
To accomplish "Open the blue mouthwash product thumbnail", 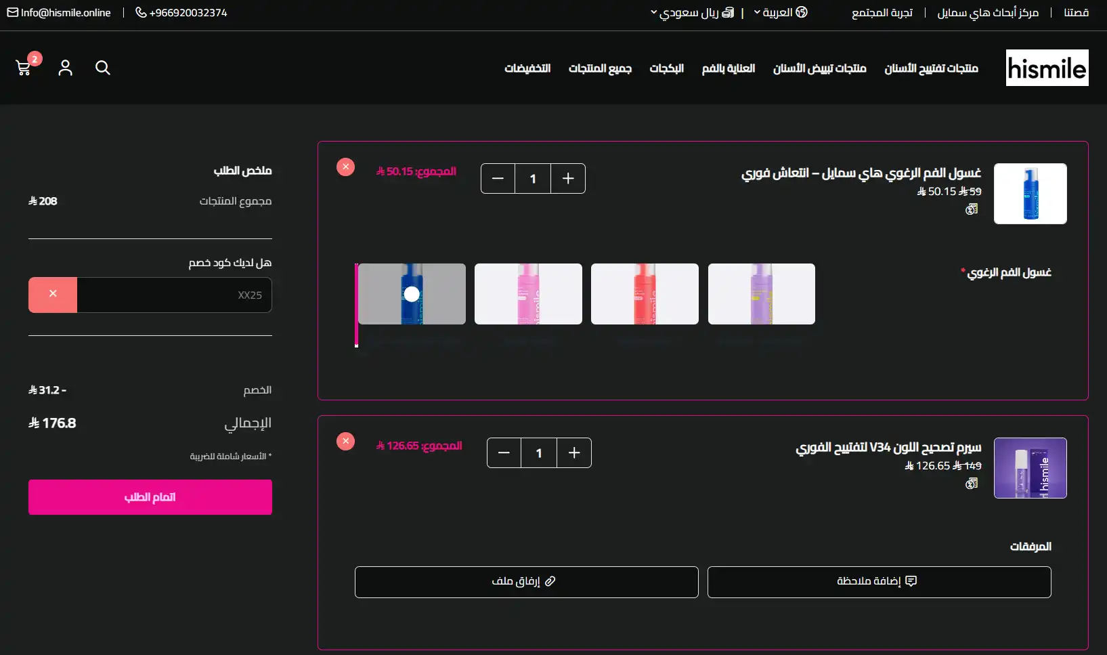I will coord(1030,194).
